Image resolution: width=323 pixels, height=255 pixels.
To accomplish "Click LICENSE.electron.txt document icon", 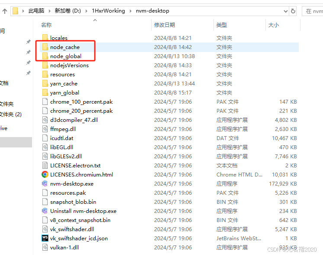I will pyautogui.click(x=45, y=165).
